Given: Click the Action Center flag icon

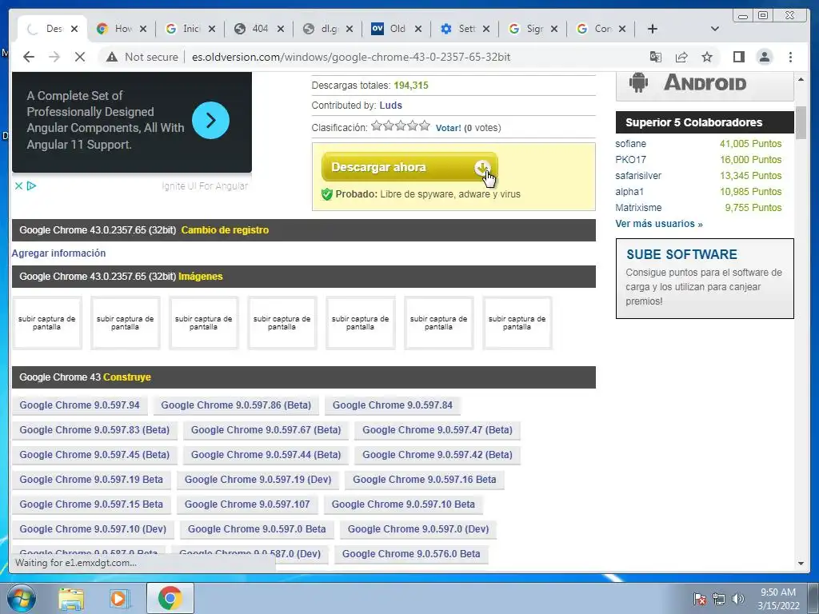Looking at the screenshot, I should (x=699, y=599).
